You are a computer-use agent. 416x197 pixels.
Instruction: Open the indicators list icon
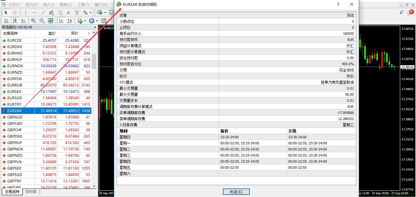pos(80,21)
